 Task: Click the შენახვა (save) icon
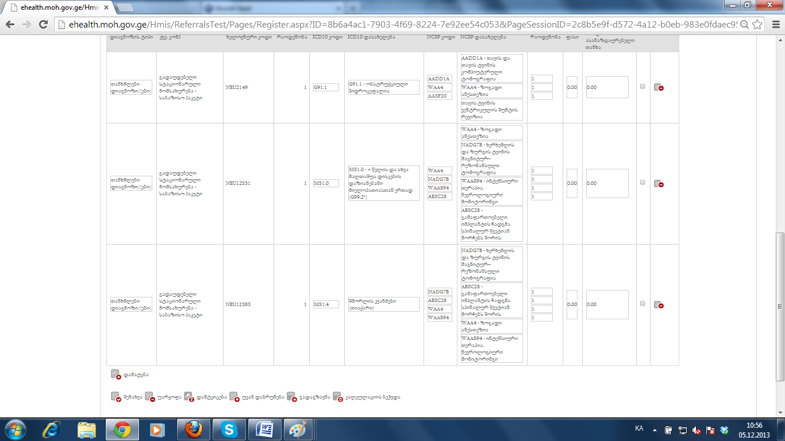pos(116,397)
